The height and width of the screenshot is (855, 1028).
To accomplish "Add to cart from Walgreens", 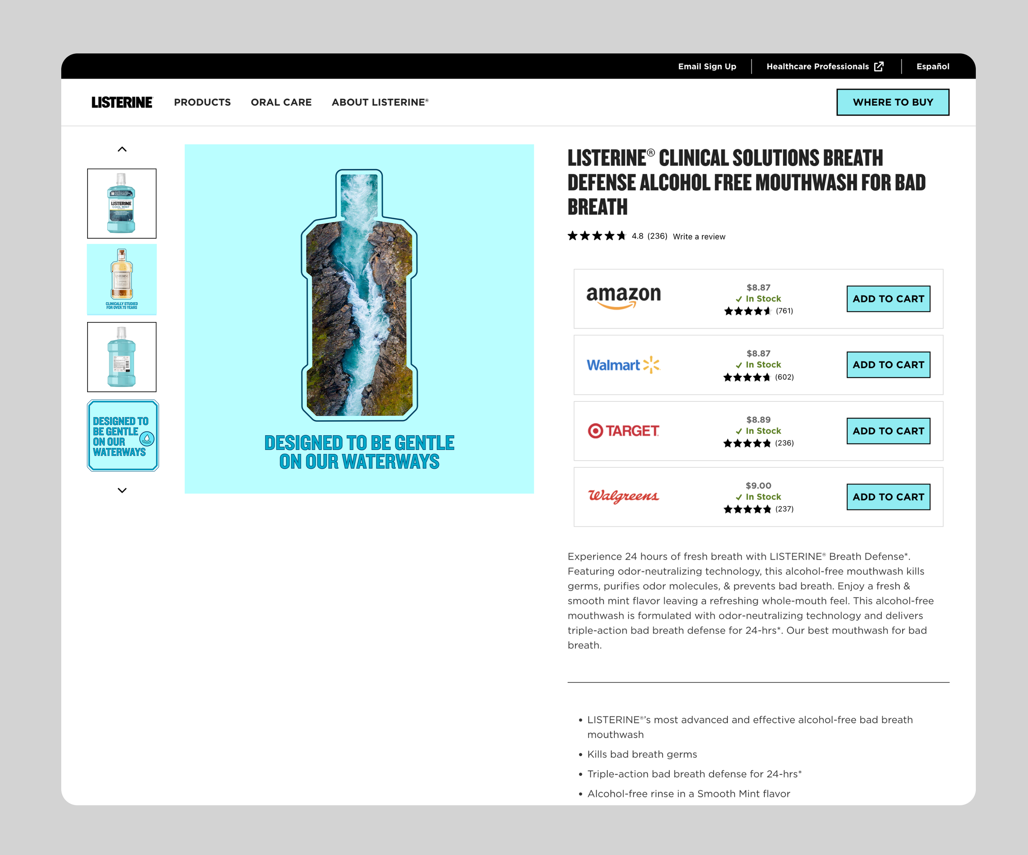I will (889, 497).
